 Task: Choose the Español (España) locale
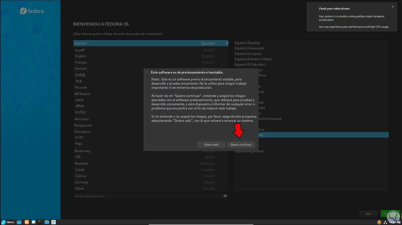point(311,43)
